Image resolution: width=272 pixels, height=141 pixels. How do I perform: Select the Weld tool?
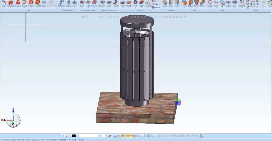(x=74, y=3)
